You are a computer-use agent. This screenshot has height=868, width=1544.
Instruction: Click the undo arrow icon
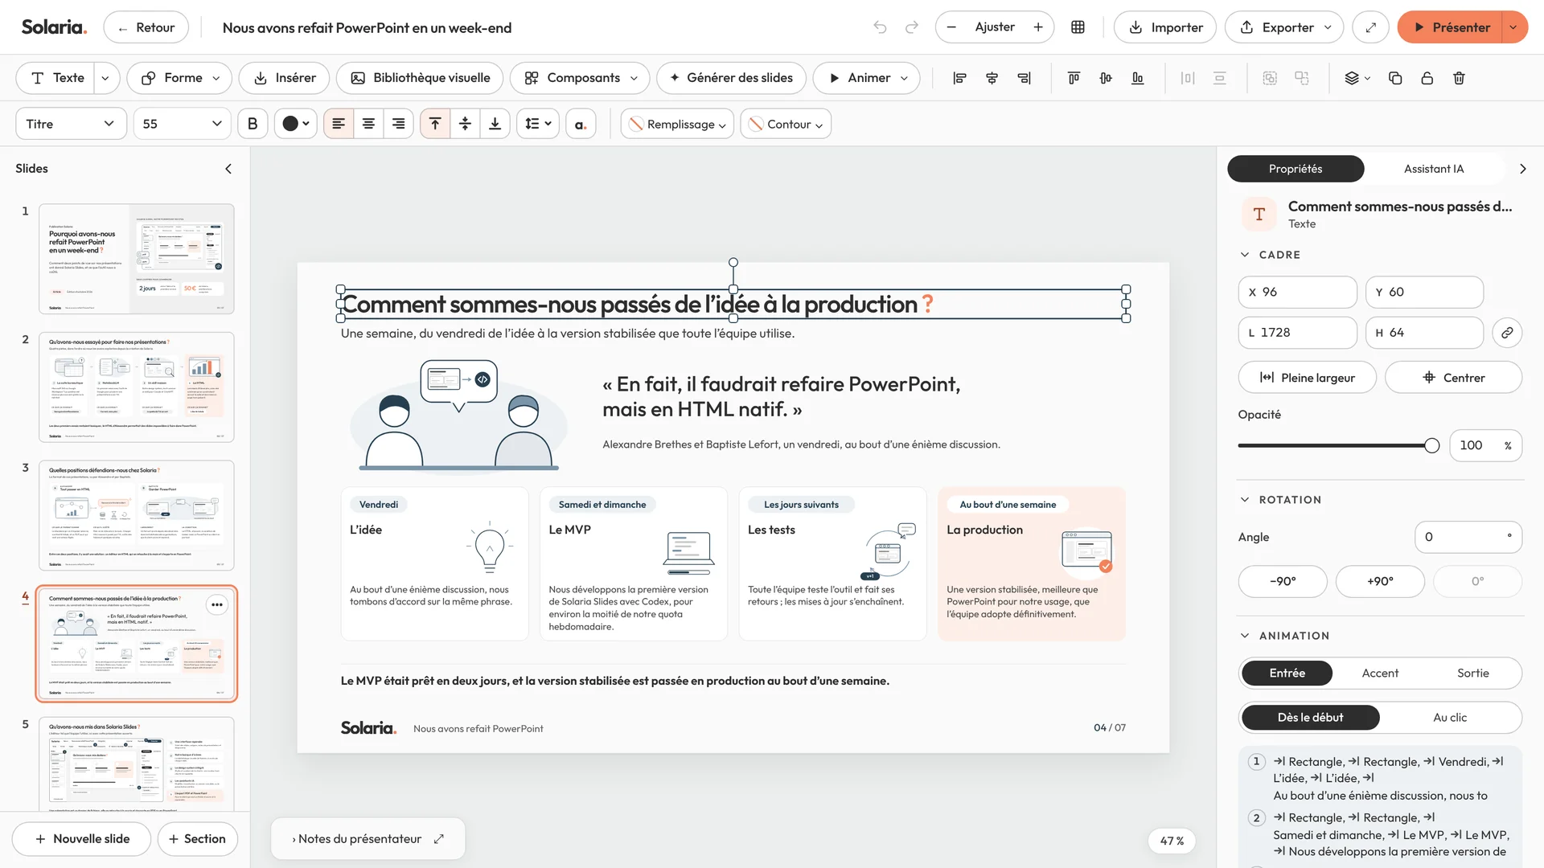point(880,27)
